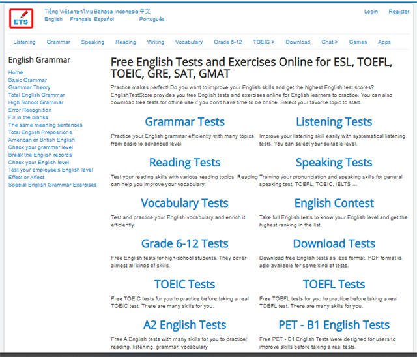Open the TOEFL Tests heading link
This screenshot has height=357, width=417.
pos(334,284)
